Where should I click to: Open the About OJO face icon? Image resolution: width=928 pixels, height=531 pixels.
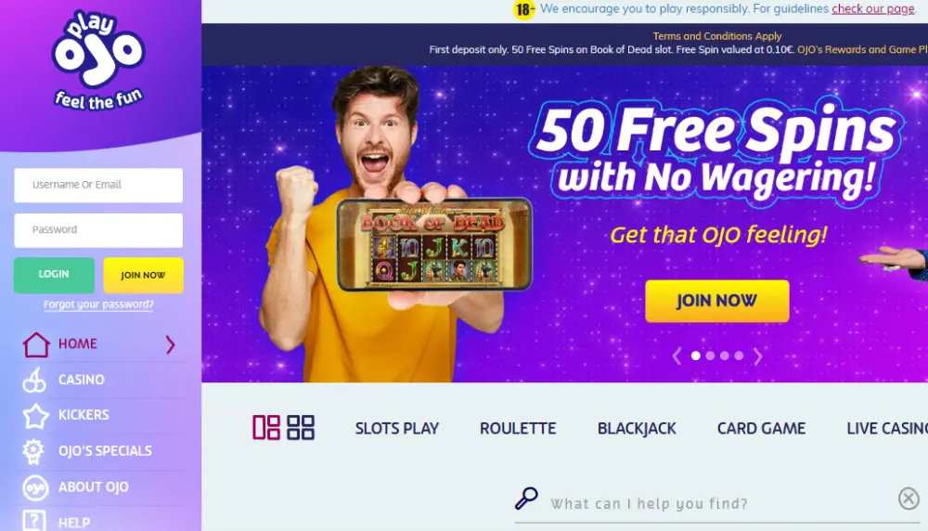coord(35,487)
